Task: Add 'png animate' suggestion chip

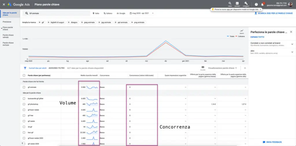Action: tap(138, 22)
